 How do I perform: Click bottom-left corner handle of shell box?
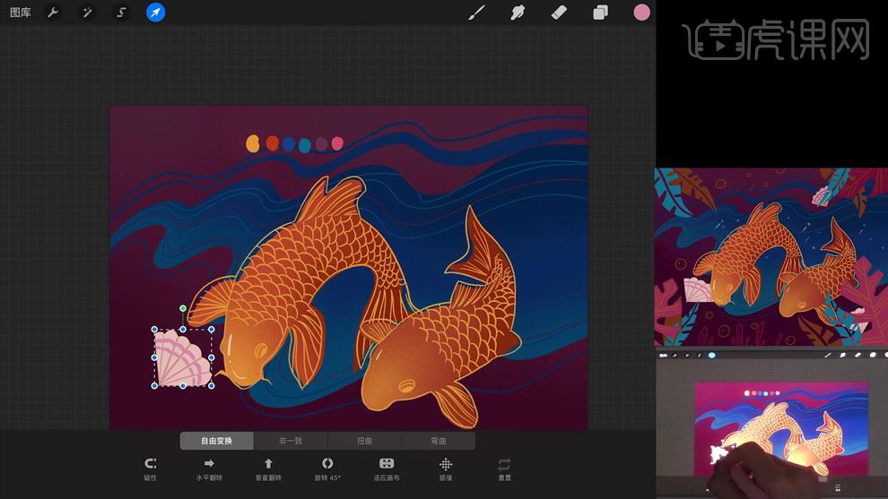point(154,386)
